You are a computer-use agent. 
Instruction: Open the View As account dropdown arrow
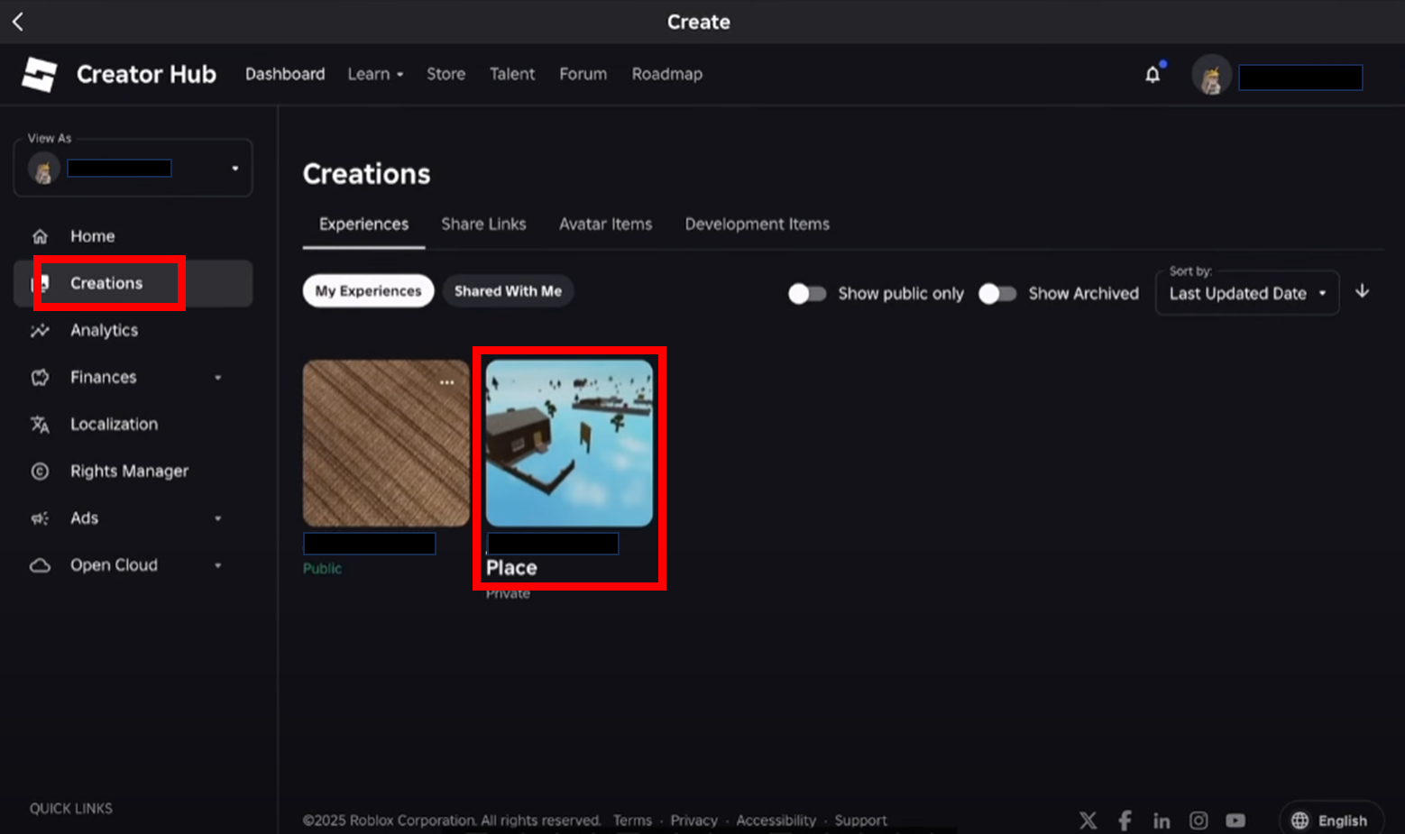[x=234, y=169]
